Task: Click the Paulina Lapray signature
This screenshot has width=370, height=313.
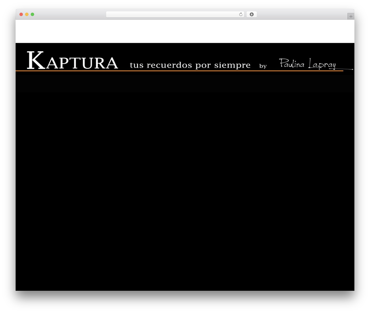Action: click(x=316, y=64)
